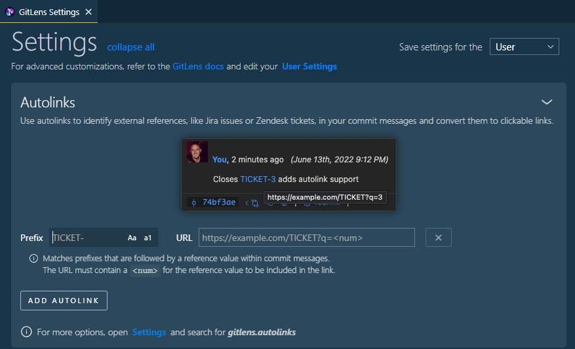This screenshot has height=349, width=575.
Task: Toggle alphanumeric a1 option in Prefix field
Action: [148, 238]
